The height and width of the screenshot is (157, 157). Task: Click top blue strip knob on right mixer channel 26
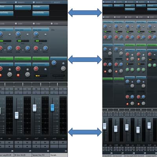(x=105, y=26)
